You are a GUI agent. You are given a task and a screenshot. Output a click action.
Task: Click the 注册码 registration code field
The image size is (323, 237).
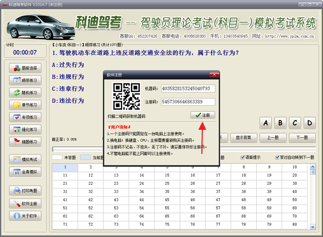coord(188,102)
